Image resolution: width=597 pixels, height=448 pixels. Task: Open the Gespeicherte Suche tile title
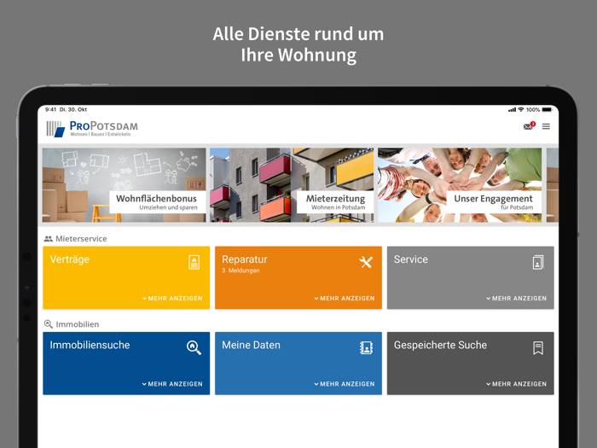click(x=440, y=345)
